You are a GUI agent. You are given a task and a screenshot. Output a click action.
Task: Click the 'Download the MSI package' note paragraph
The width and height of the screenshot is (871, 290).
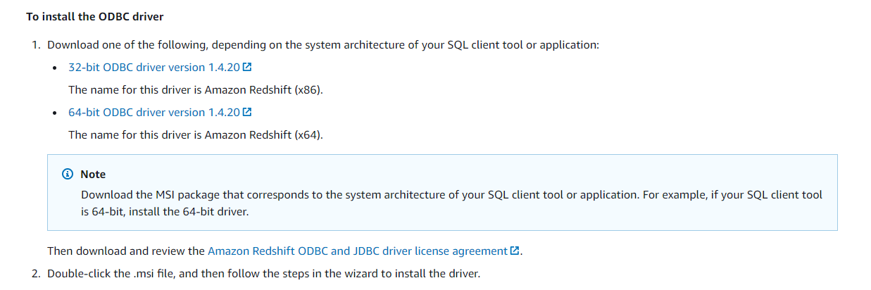tap(451, 203)
